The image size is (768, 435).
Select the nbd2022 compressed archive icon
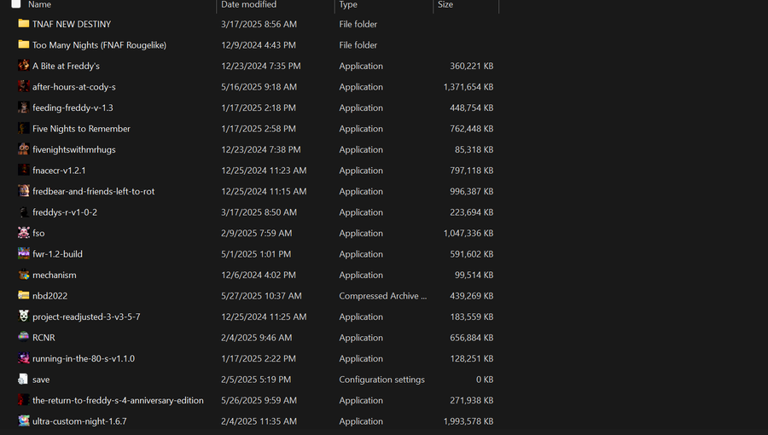coord(24,296)
